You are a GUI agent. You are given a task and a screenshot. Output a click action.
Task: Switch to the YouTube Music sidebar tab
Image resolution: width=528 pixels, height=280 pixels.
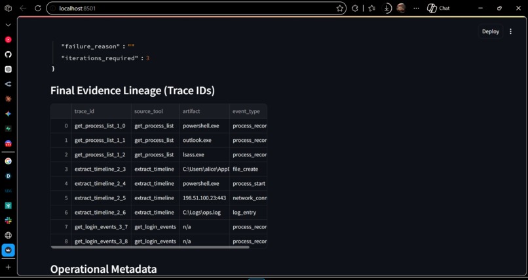pos(8,40)
